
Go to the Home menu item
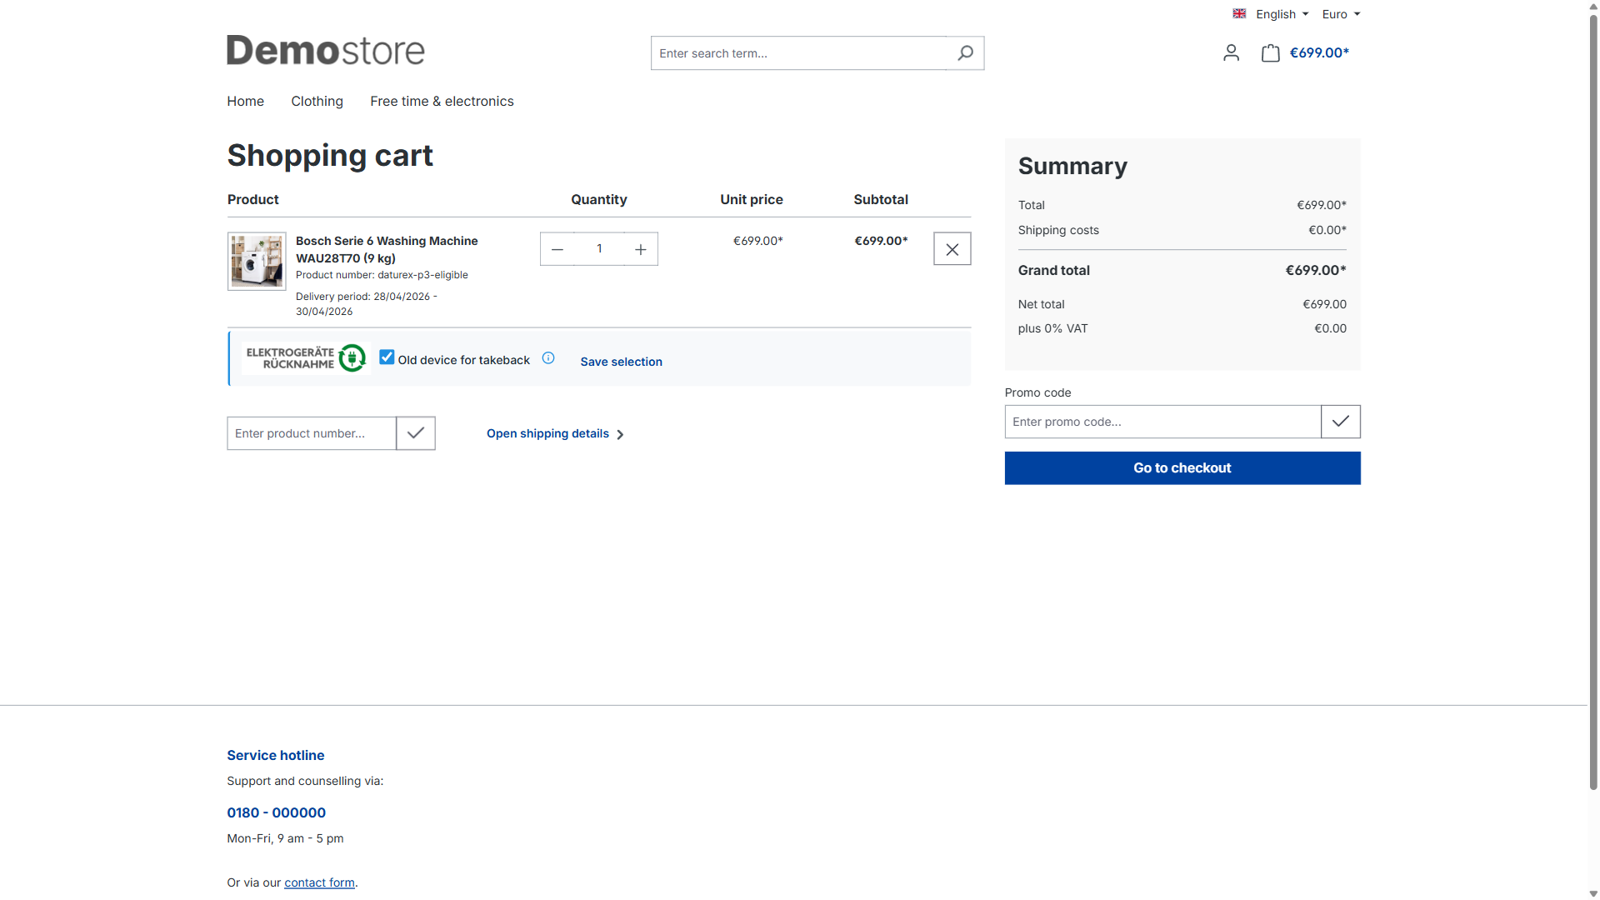coord(246,102)
